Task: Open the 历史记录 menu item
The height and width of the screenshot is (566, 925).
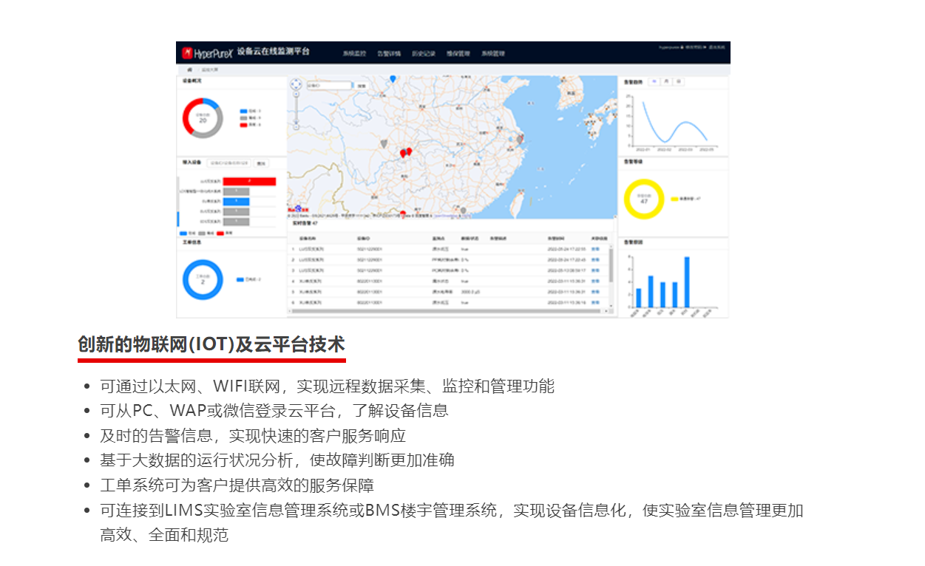Action: tap(424, 53)
